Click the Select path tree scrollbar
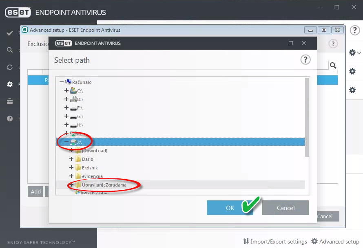This screenshot has height=248, width=363. point(307,117)
